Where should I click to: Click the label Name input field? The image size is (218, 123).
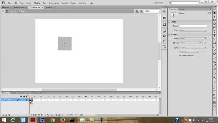(193, 26)
